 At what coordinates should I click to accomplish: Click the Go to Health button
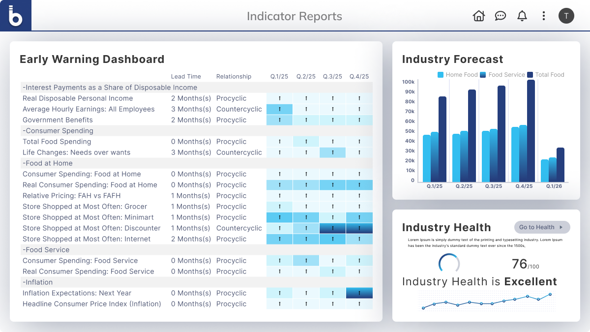pyautogui.click(x=542, y=227)
